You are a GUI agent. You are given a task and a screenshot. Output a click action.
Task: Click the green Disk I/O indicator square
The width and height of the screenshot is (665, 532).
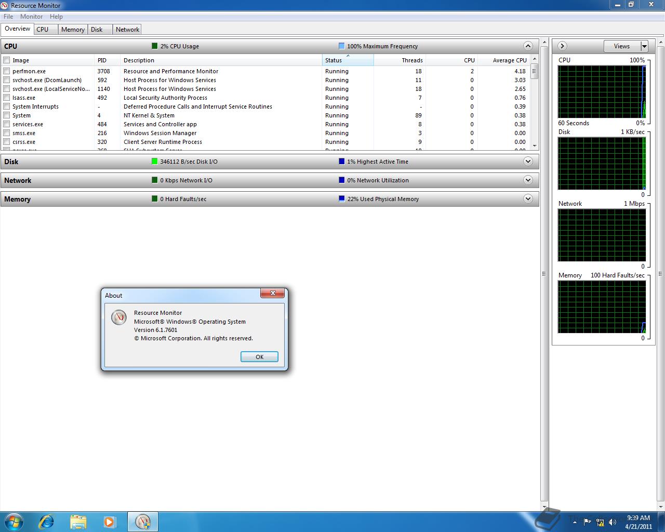(x=154, y=161)
